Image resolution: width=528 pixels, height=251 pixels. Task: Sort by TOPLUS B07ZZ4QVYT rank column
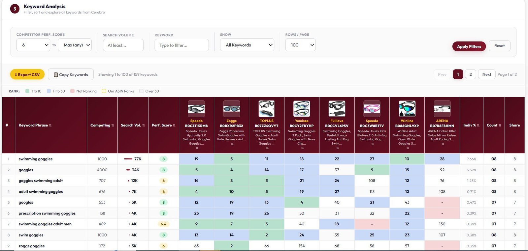pos(267,148)
